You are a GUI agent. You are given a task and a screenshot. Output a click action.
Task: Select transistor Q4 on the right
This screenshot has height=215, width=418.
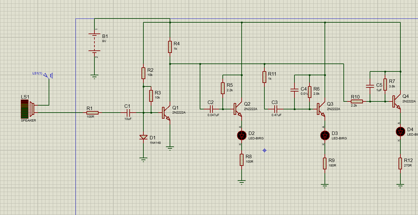pyautogui.click(x=396, y=101)
